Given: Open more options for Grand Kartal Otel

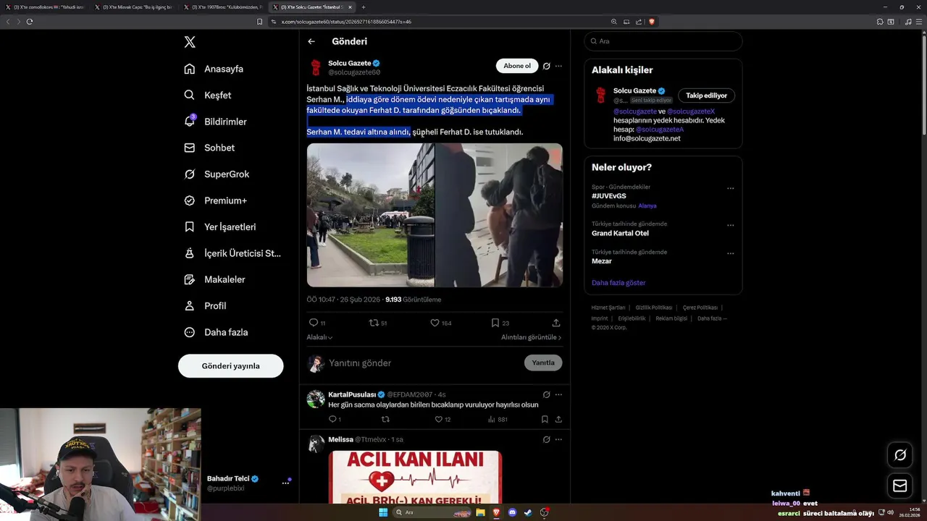Looking at the screenshot, I should coord(730,225).
